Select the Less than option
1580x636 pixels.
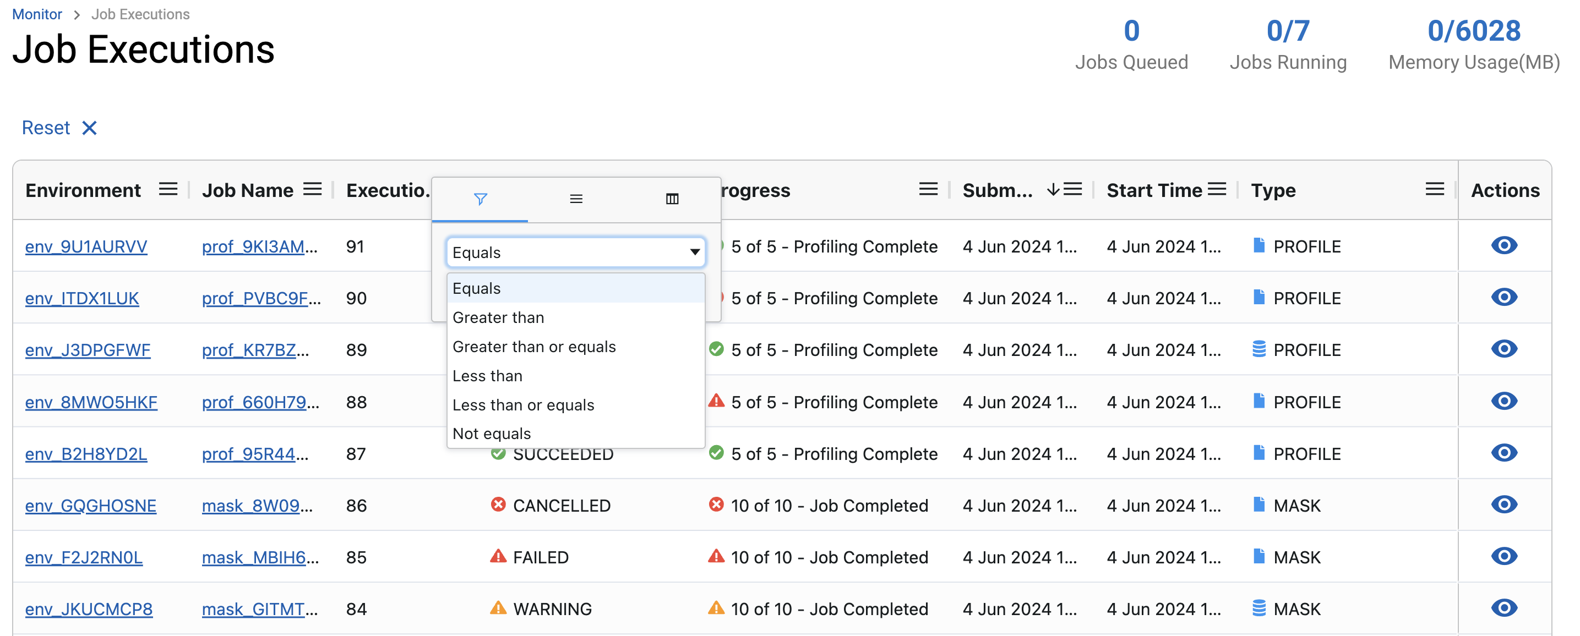point(487,375)
